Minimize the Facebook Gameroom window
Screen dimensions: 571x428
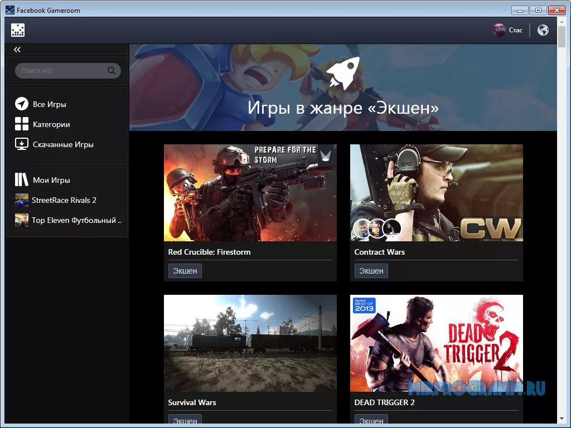[520, 10]
